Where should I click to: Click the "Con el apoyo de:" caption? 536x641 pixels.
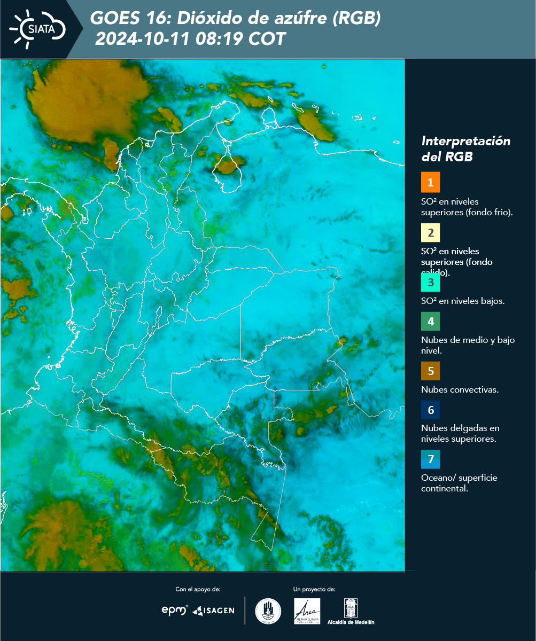pyautogui.click(x=198, y=589)
